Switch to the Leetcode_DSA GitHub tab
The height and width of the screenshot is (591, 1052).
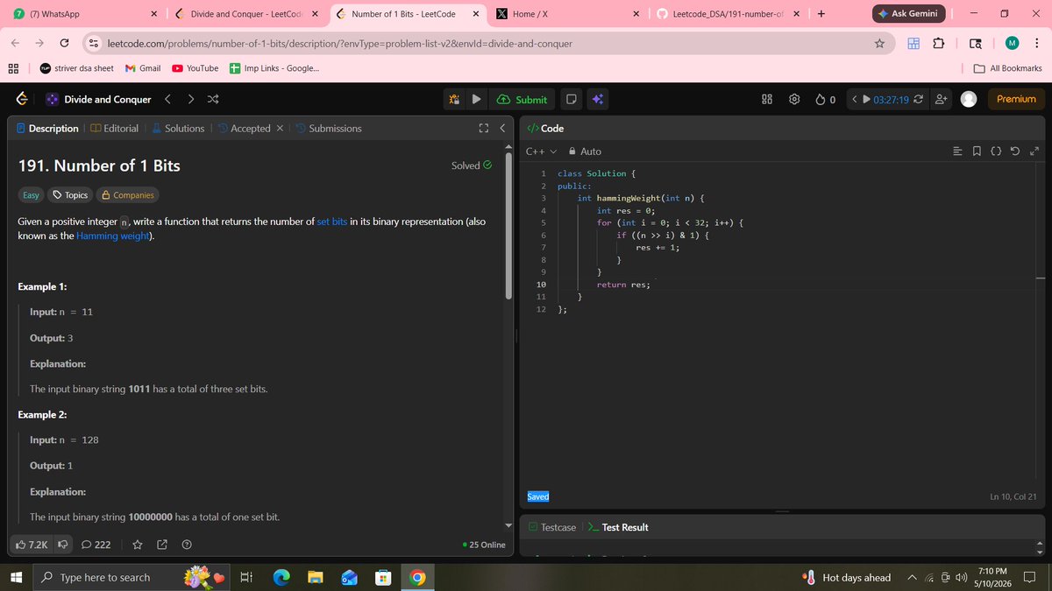[729, 14]
